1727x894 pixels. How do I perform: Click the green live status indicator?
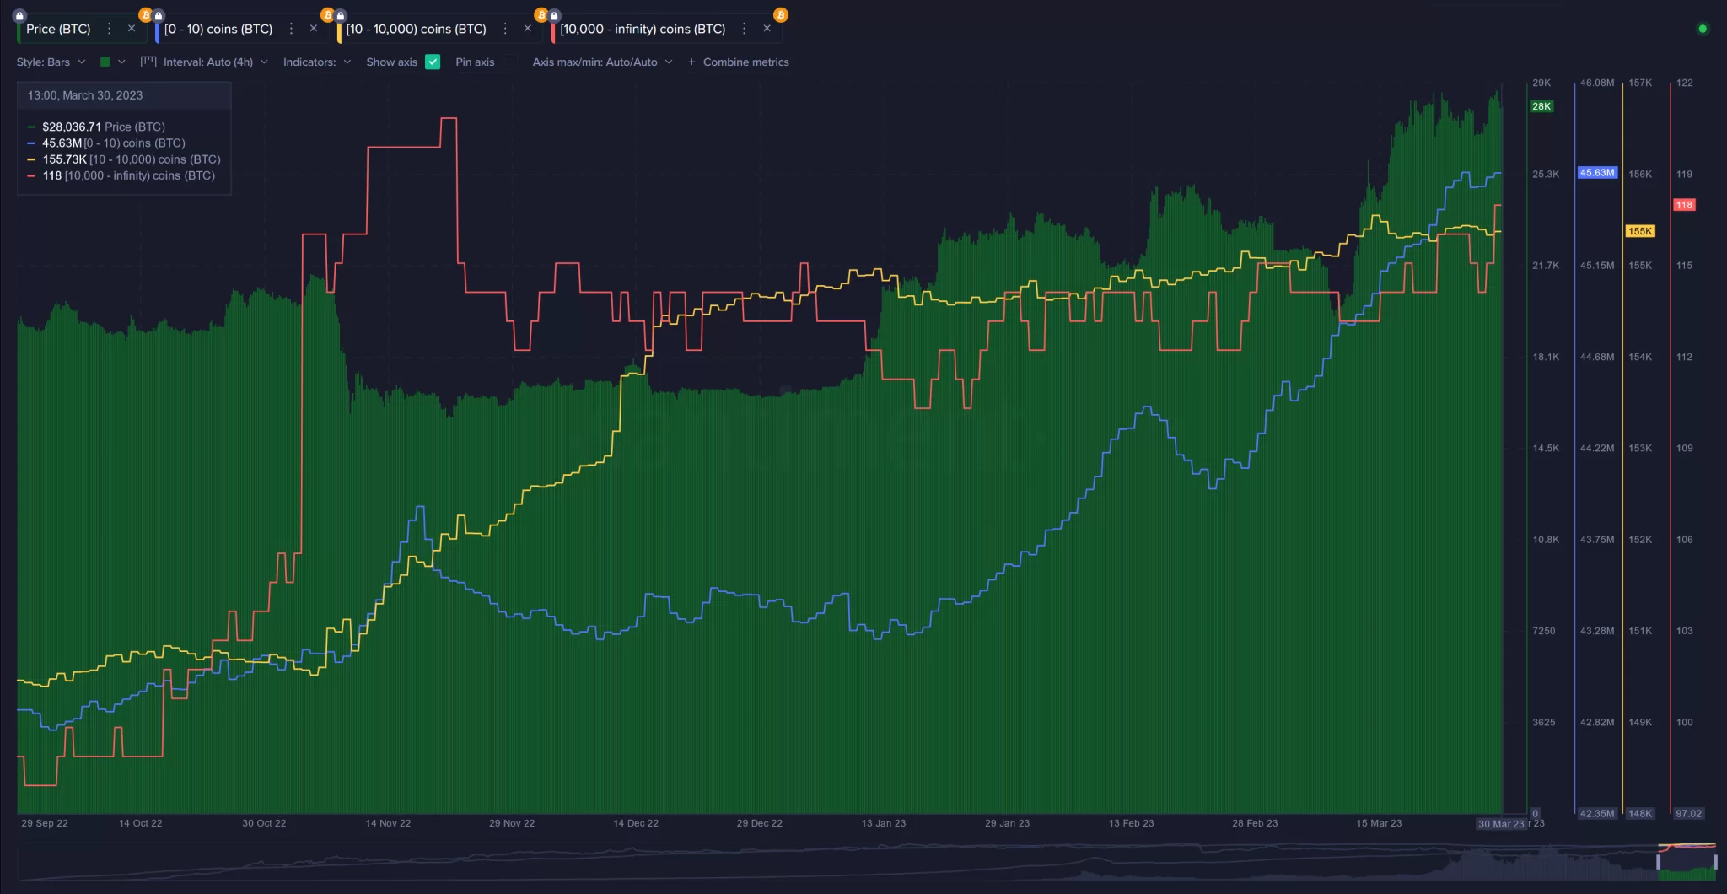[x=1703, y=29]
